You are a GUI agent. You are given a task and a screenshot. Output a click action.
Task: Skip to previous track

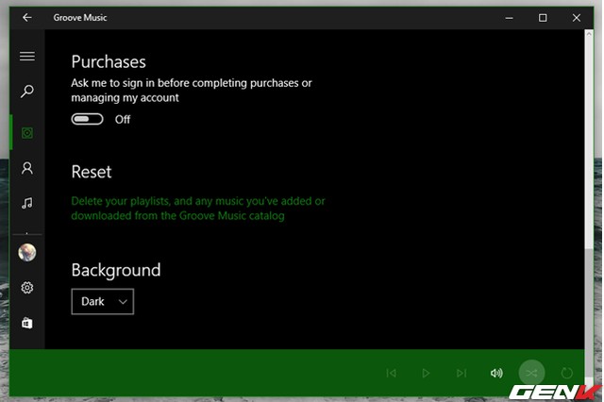(x=391, y=373)
